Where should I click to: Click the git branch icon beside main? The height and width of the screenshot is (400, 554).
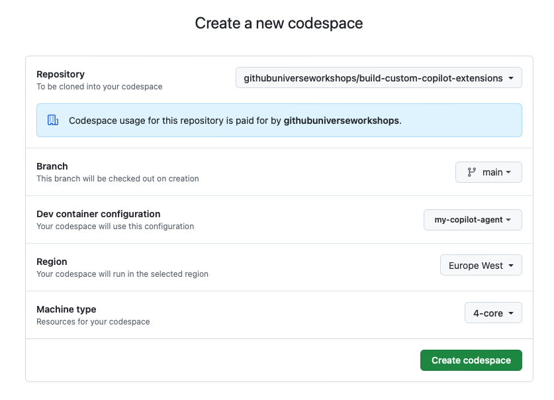[472, 172]
